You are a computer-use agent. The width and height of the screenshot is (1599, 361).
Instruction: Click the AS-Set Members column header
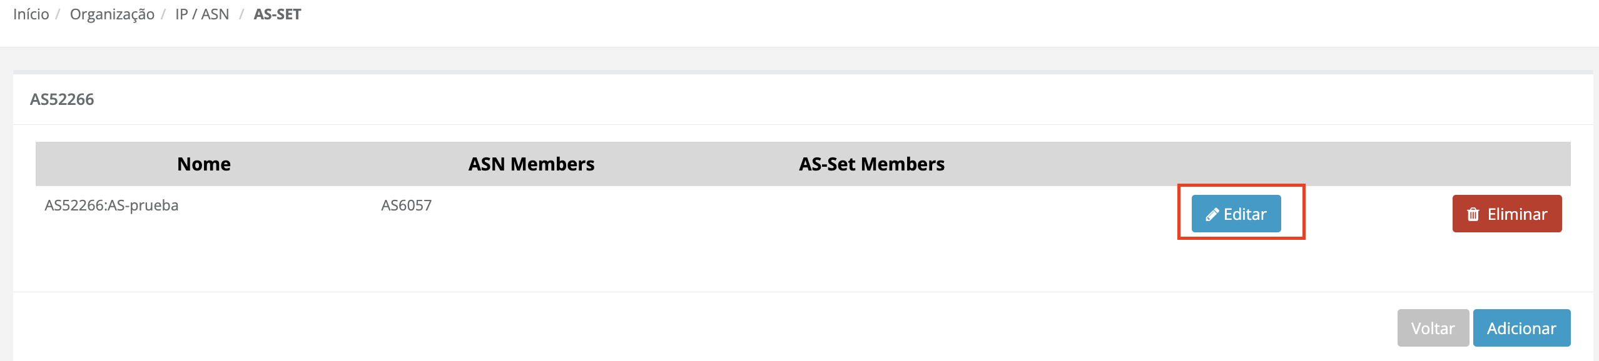tap(871, 164)
